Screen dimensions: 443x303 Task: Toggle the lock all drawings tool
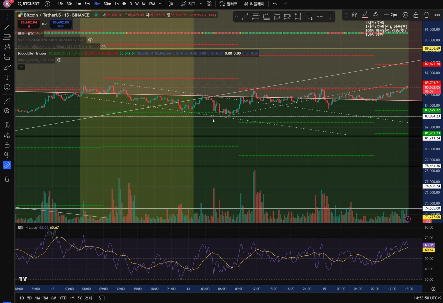7,145
